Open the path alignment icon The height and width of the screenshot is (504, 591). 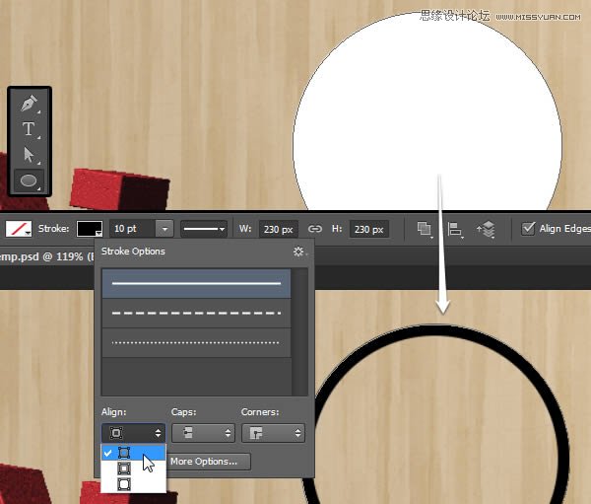[x=455, y=229]
